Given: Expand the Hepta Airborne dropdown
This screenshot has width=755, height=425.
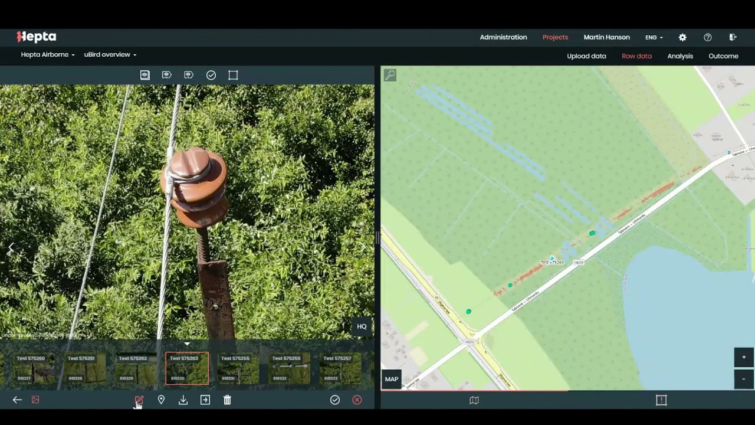Looking at the screenshot, I should [x=48, y=55].
